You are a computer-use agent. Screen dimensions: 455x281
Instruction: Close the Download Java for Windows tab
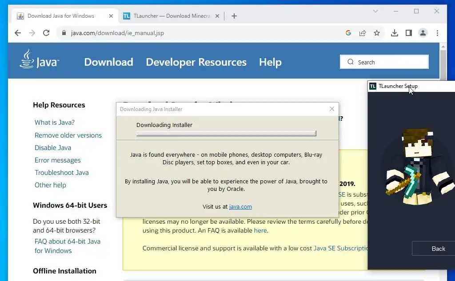(111, 16)
